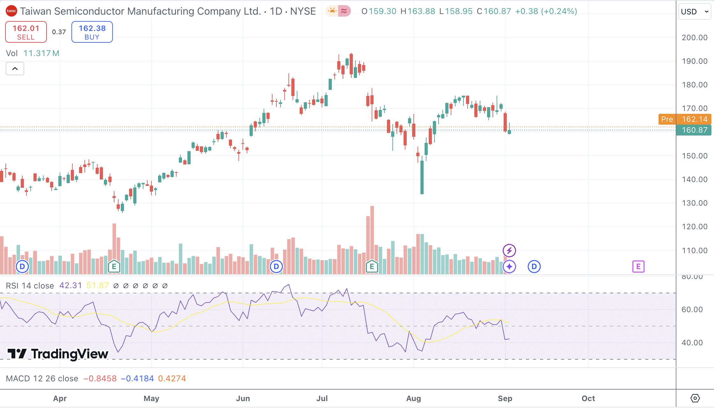714x410 pixels.
Task: Open chart settings via the bottom-right gear icon
Action: pyautogui.click(x=695, y=398)
